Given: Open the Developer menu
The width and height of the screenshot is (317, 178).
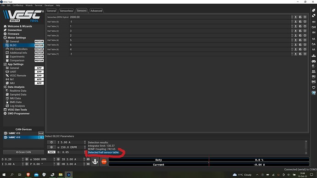Looking at the screenshot, I should [x=49, y=6].
